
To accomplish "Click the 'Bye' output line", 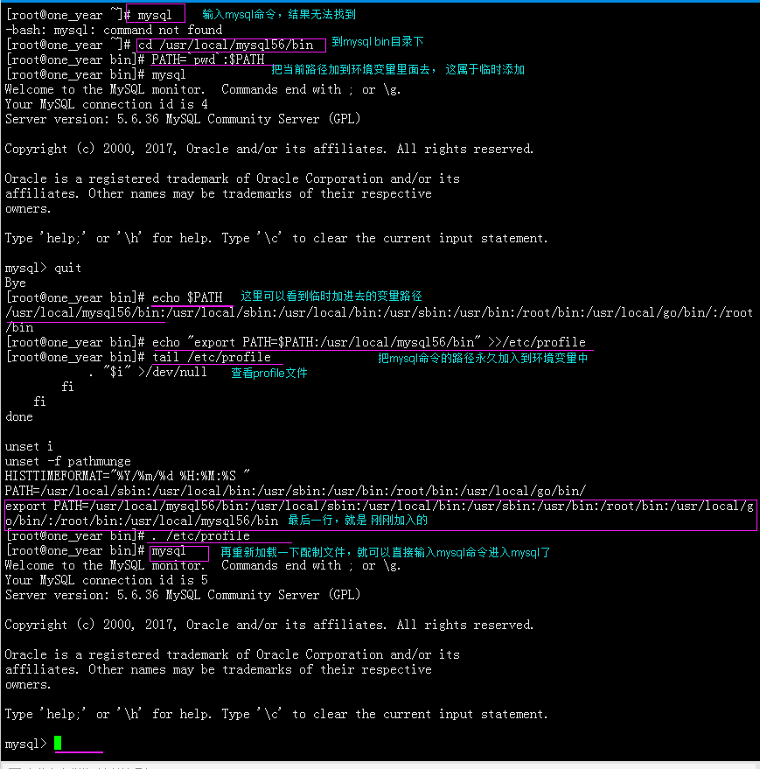I will click(15, 283).
